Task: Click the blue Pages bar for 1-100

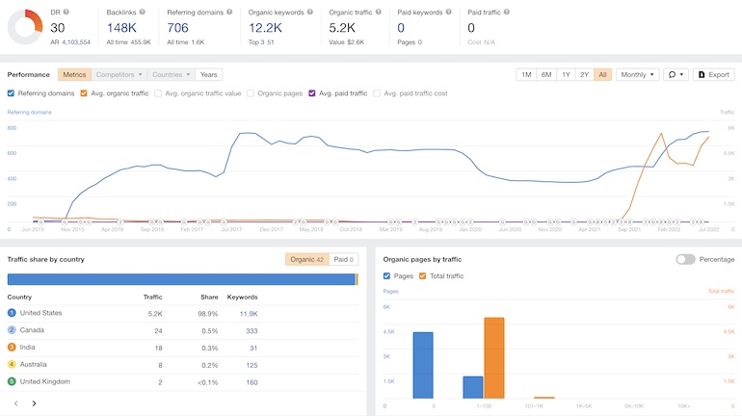Action: pos(473,388)
